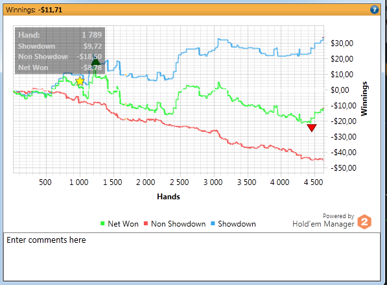This screenshot has height=285, width=387.
Task: Click the 1 500 x-axis label
Action: (x=112, y=182)
